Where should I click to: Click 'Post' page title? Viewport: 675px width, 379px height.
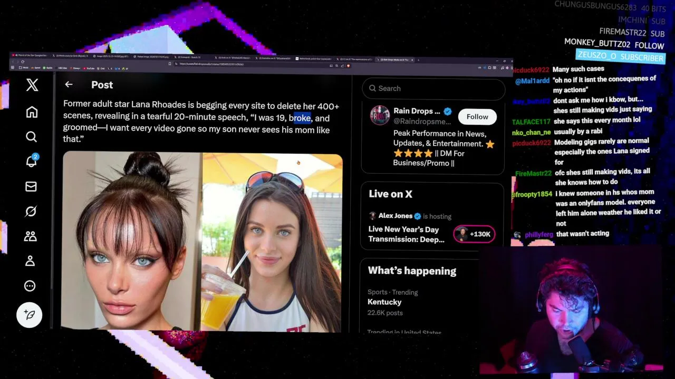pos(102,85)
